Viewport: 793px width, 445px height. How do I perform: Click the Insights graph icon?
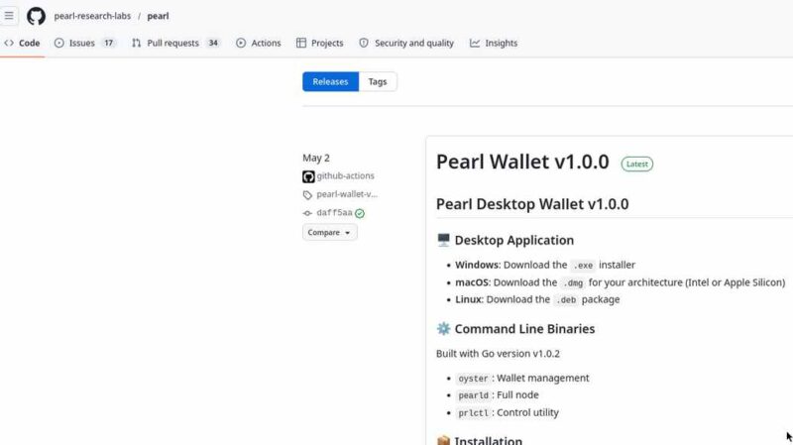coord(475,43)
